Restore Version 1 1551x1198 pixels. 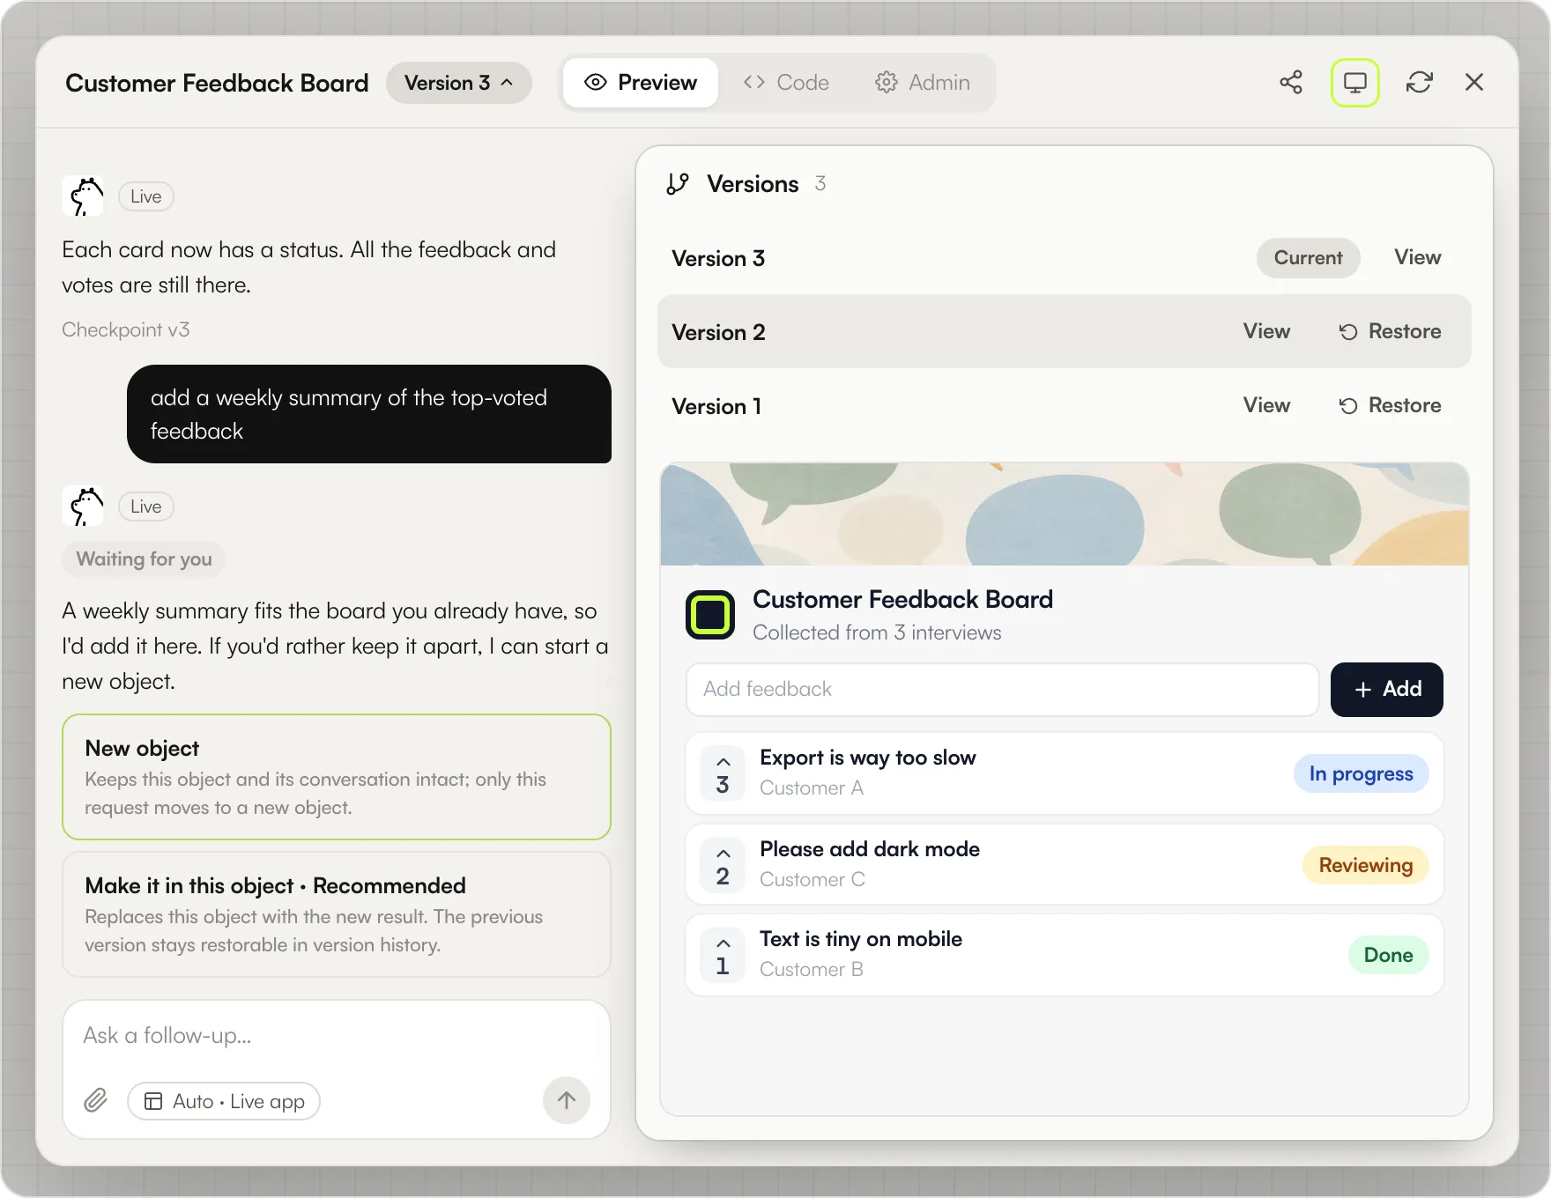click(x=1391, y=405)
